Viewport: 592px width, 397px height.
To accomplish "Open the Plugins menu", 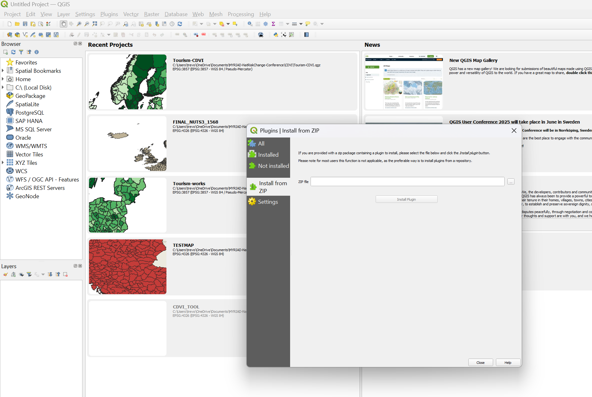I will [x=109, y=14].
